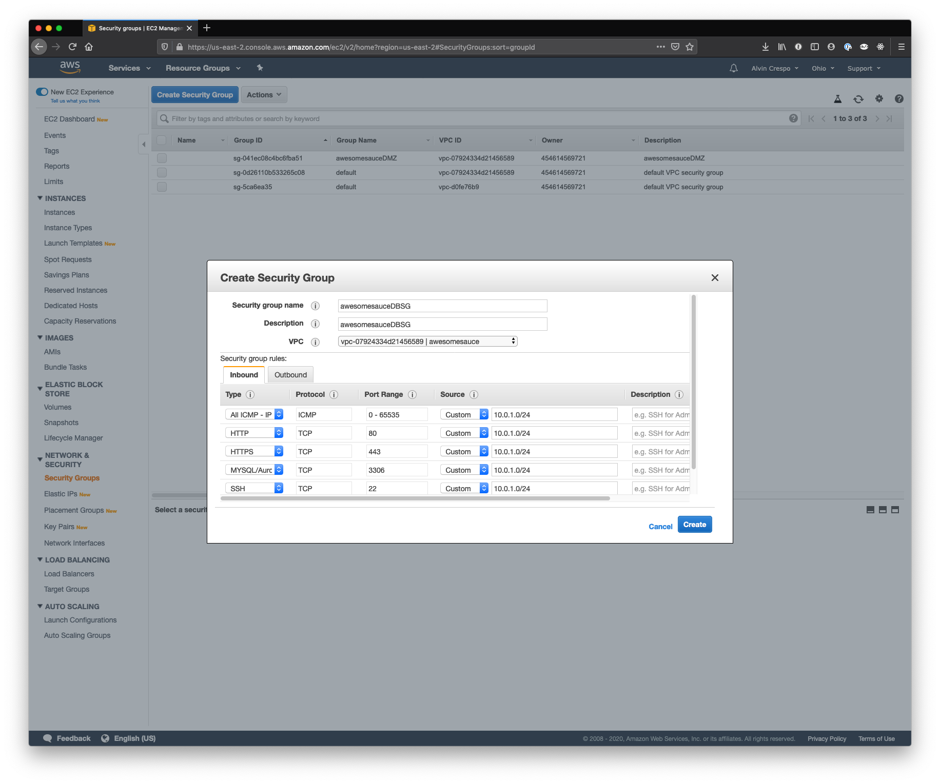
Task: Open the EC2 settings gear icon
Action: 879,98
